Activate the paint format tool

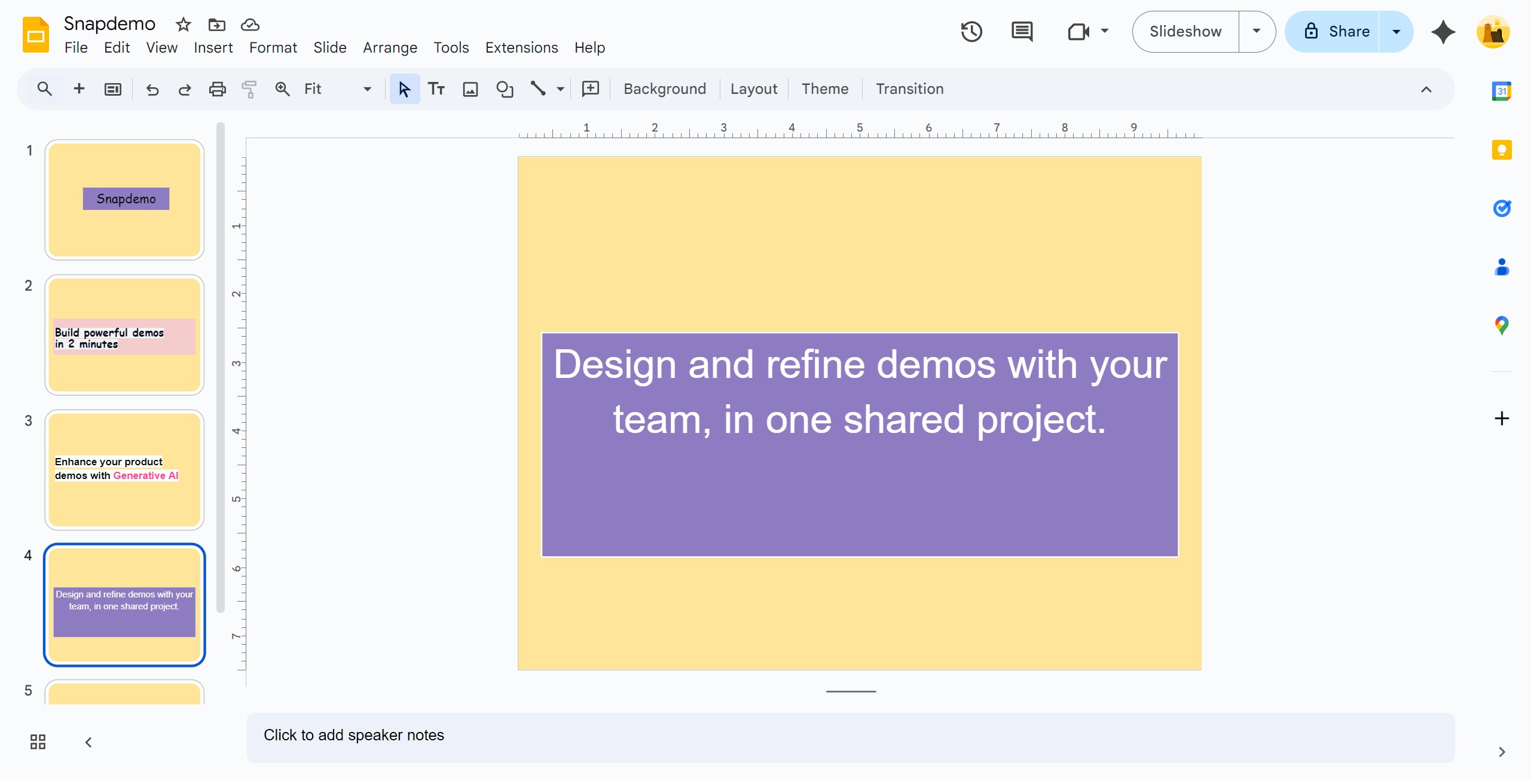pos(249,89)
